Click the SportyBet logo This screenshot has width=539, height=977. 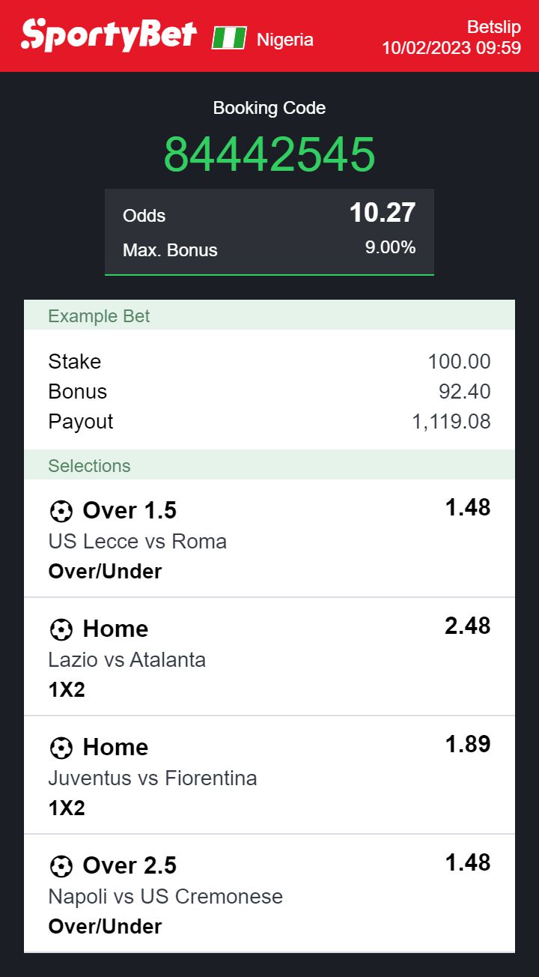coord(109,35)
